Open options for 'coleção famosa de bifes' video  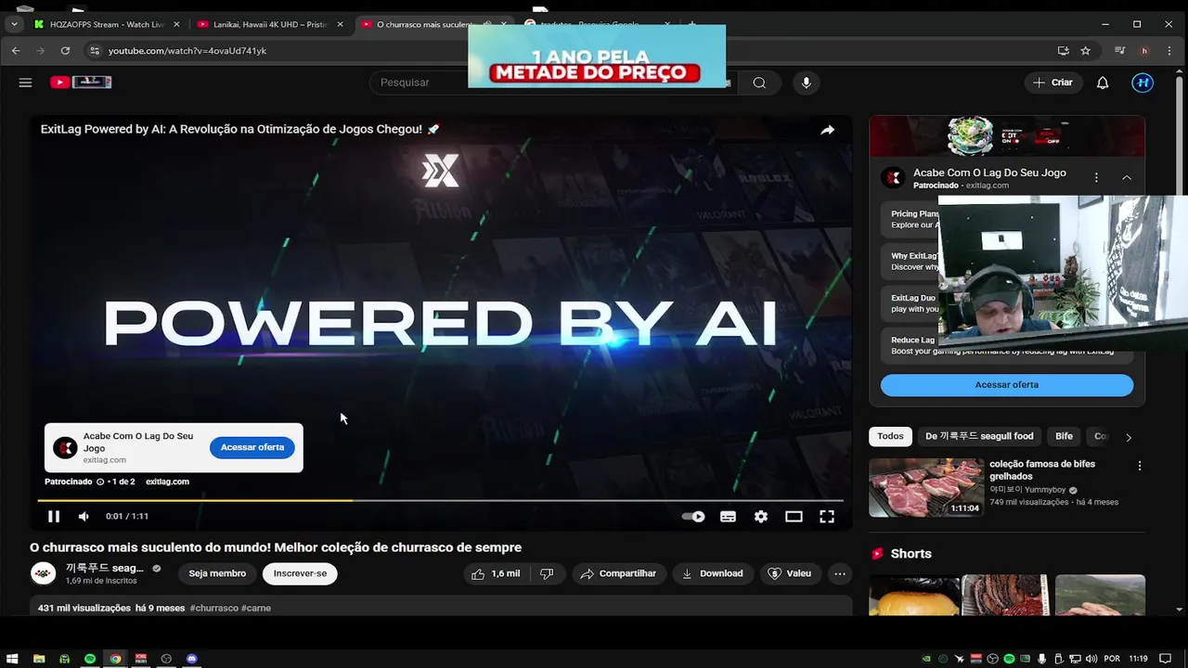[x=1140, y=466]
